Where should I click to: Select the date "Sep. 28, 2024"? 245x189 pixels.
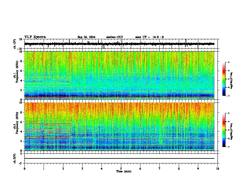point(86,37)
